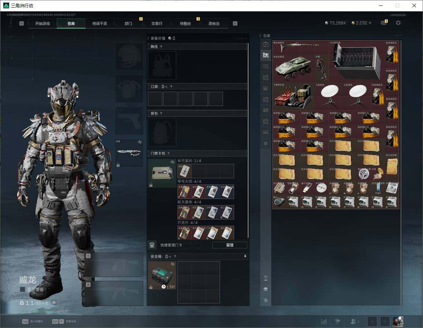423x328 pixels.
Task: Show help for 背包 question mark
Action: tap(161, 113)
